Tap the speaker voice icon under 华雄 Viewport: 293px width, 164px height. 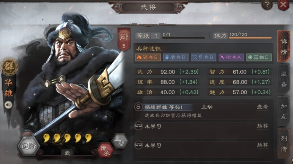click(8, 105)
